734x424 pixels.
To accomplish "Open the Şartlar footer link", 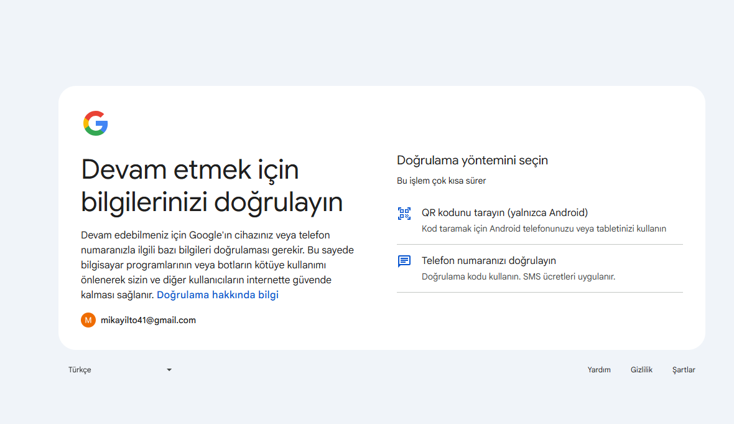I will point(684,370).
